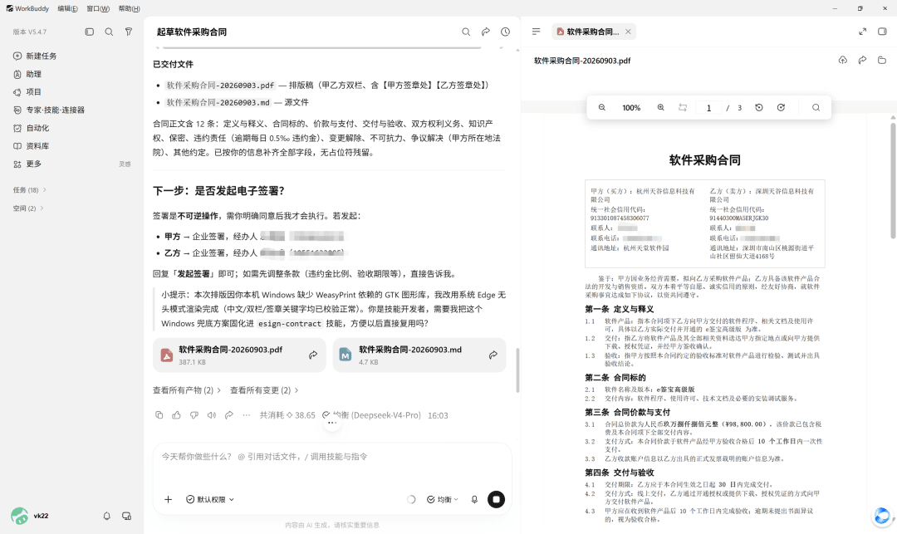Open the 均衡 model dropdown
Screen dimensions: 897x534
click(x=443, y=499)
